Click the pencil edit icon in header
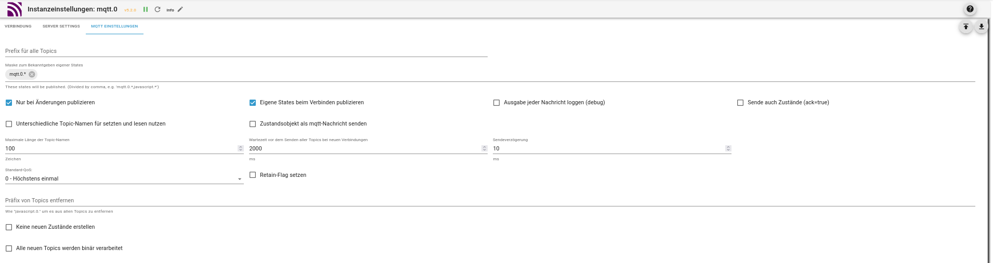Image resolution: width=993 pixels, height=263 pixels. coord(180,9)
